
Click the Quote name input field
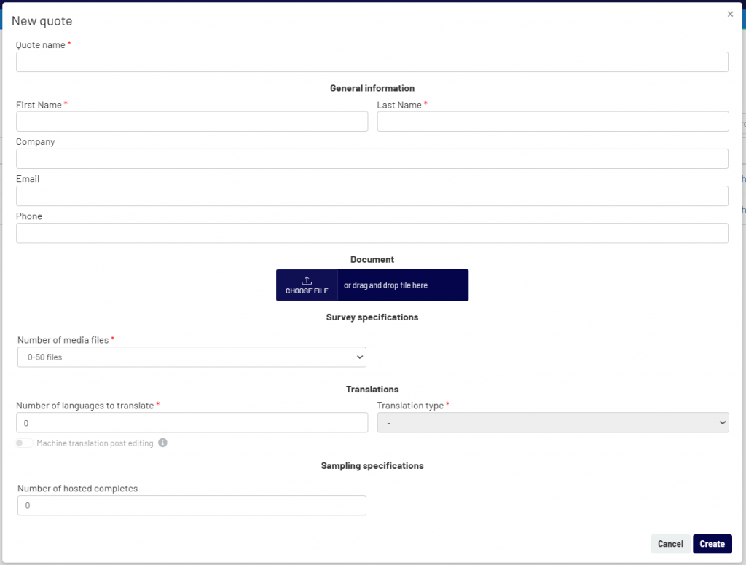(372, 62)
